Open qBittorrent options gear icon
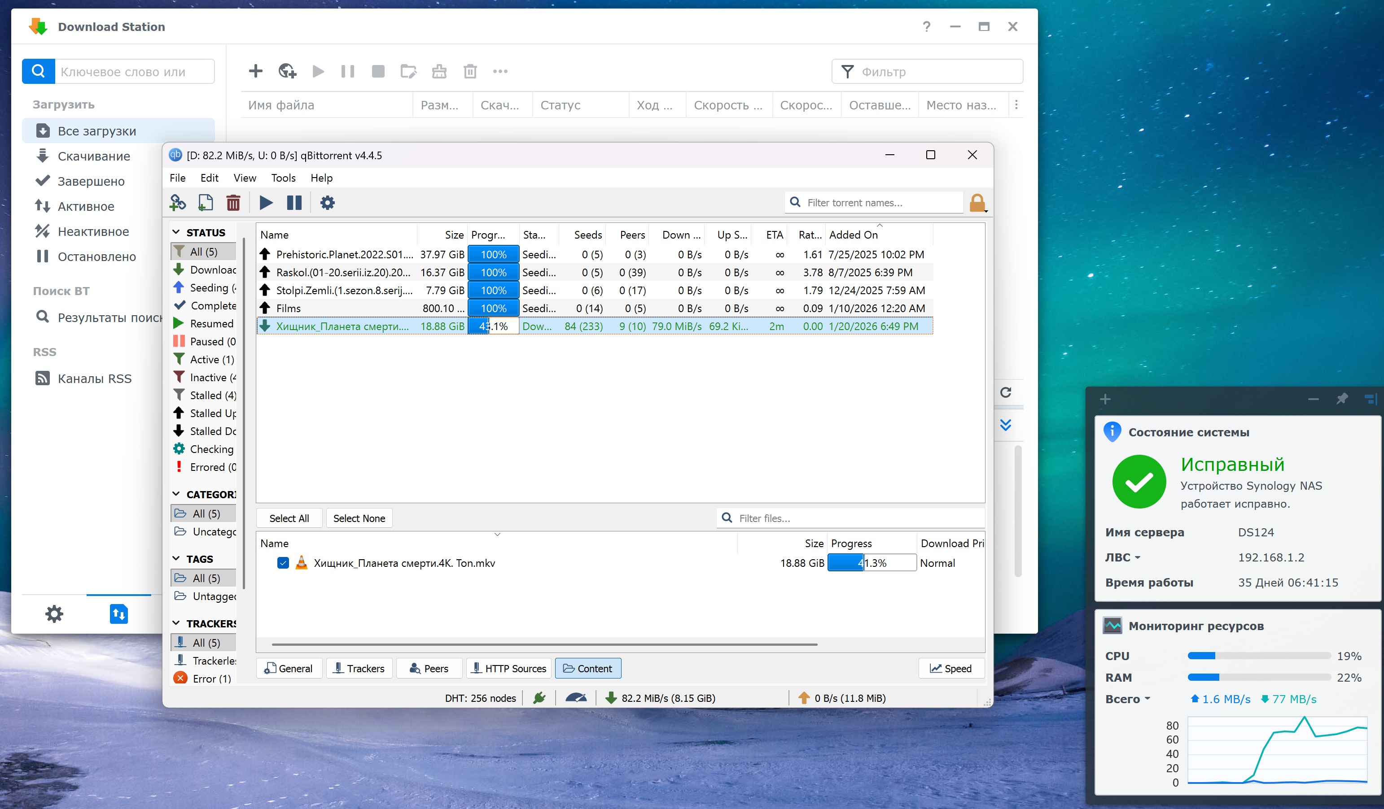Image resolution: width=1384 pixels, height=809 pixels. 327,203
